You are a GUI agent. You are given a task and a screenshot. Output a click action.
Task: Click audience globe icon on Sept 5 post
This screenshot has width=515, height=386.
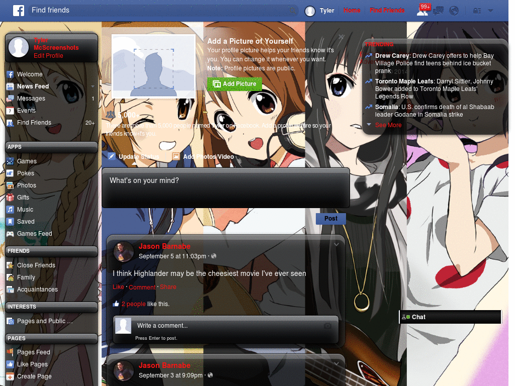click(x=214, y=256)
